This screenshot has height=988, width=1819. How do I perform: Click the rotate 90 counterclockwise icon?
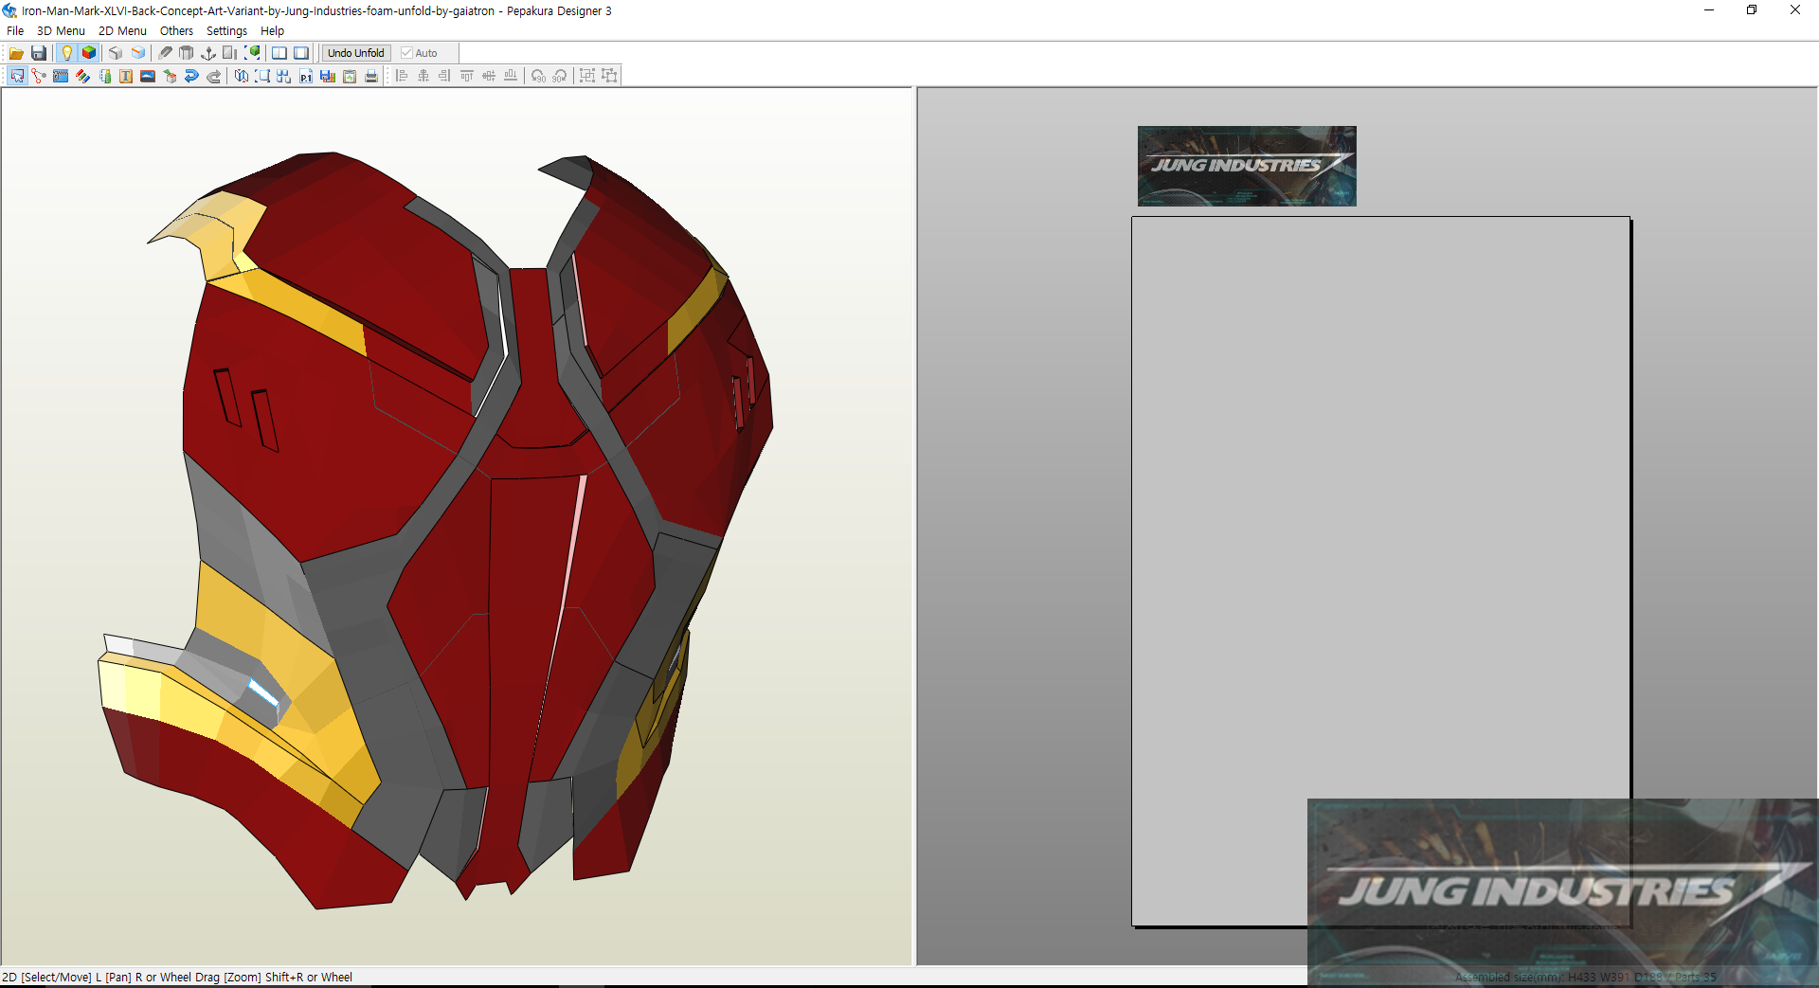[538, 76]
